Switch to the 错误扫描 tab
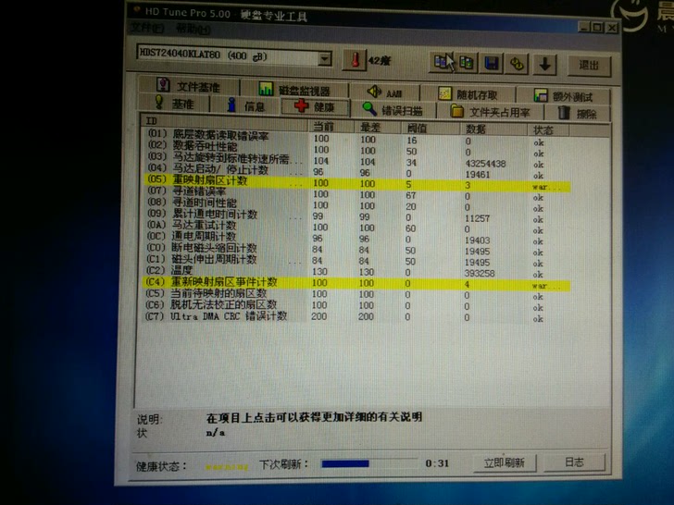 pyautogui.click(x=393, y=110)
